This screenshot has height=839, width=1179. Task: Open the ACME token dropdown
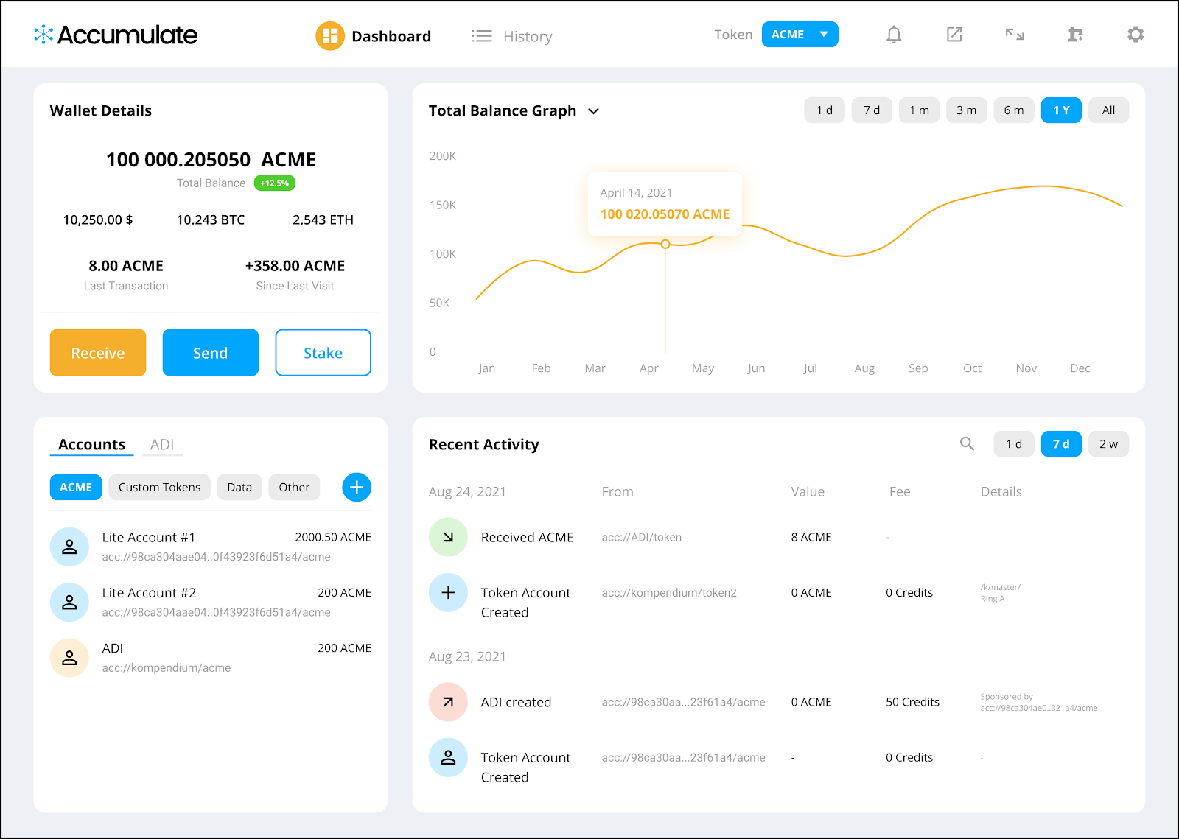click(800, 35)
